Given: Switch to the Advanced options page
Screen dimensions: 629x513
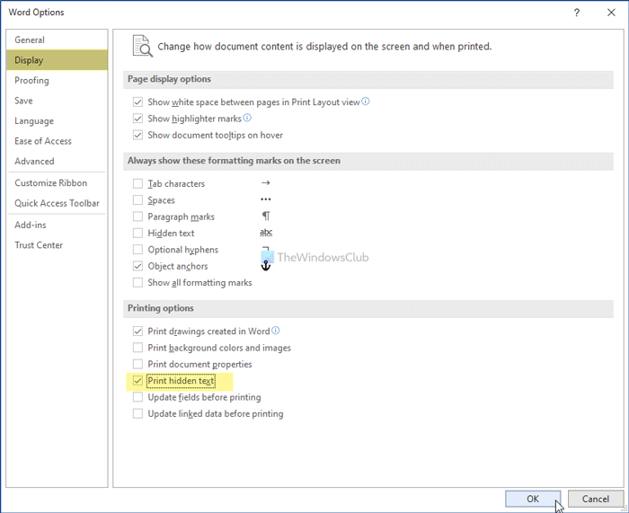Looking at the screenshot, I should (x=34, y=162).
